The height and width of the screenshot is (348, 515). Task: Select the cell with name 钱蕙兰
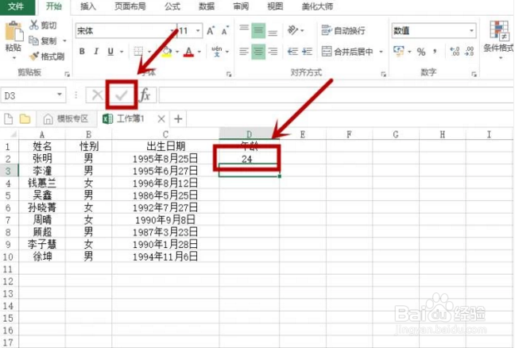click(x=42, y=184)
